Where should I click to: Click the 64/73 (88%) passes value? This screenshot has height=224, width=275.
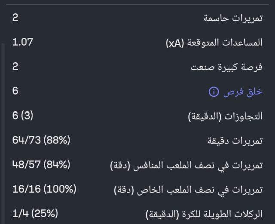[41, 141]
